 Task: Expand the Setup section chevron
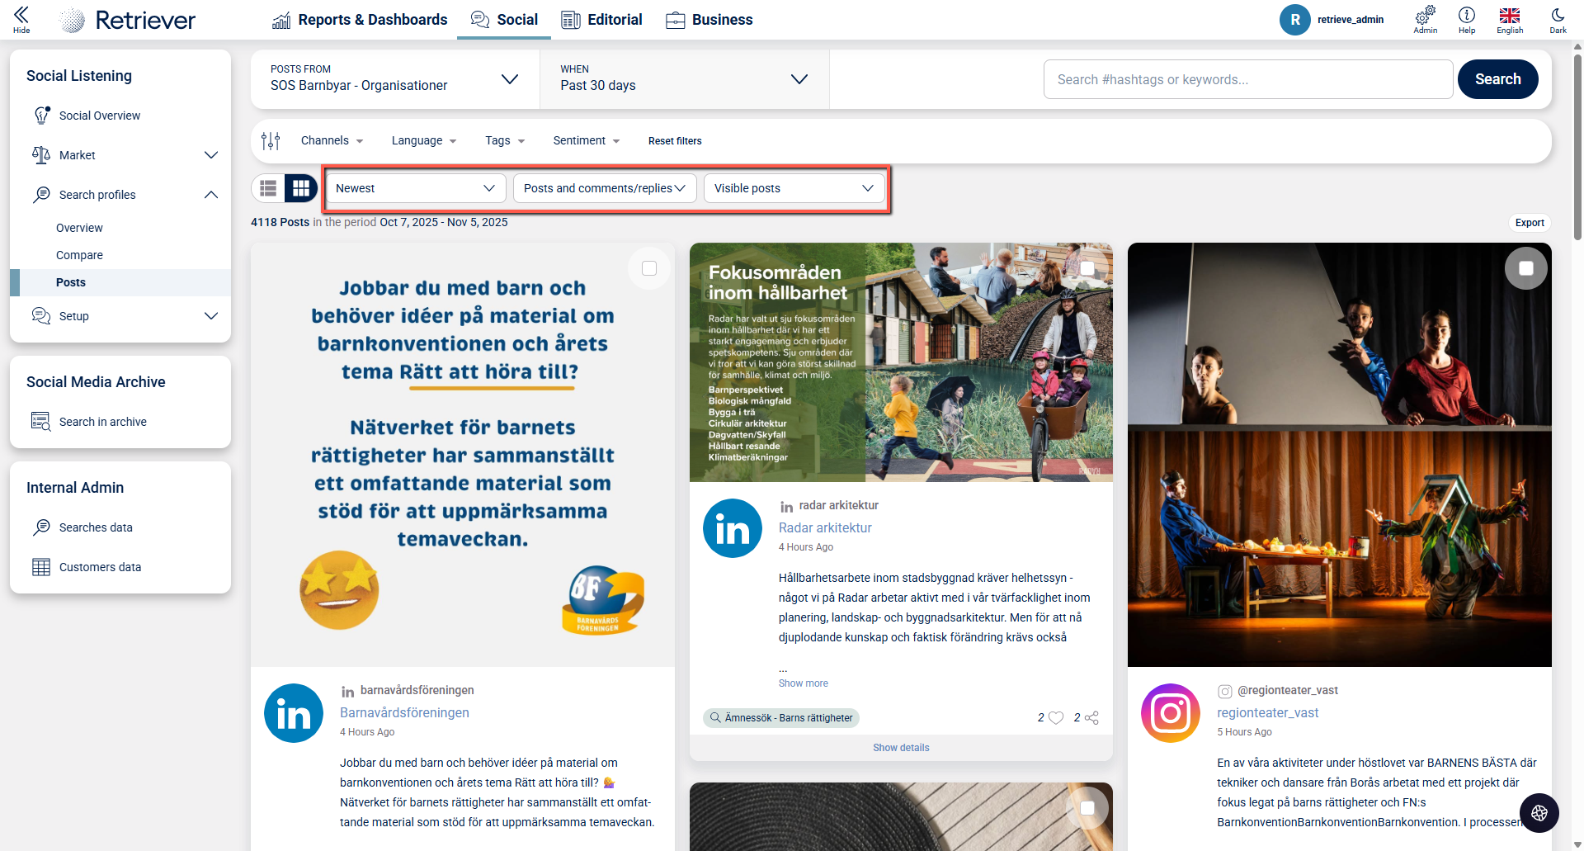tap(211, 316)
